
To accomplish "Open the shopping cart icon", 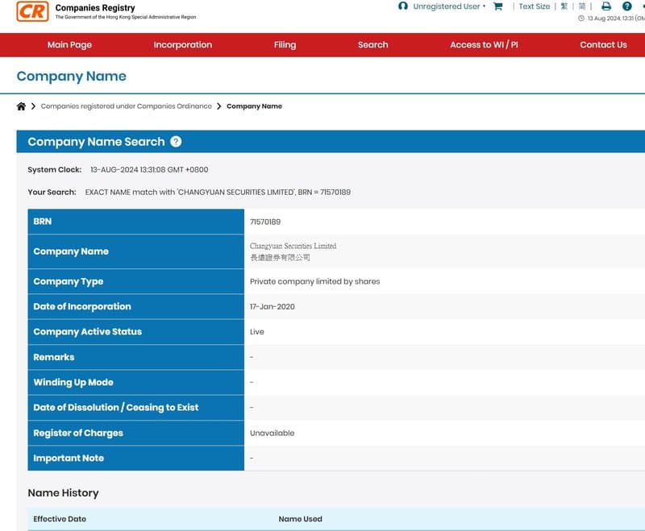I will pos(497,6).
